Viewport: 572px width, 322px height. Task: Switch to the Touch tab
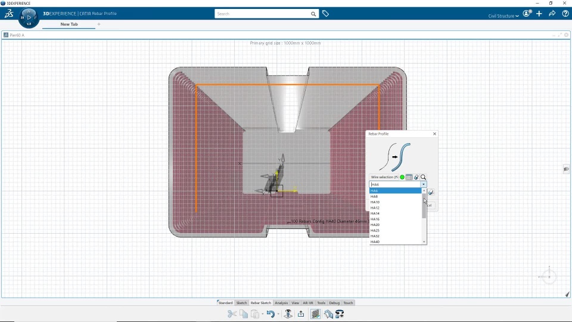click(348, 303)
